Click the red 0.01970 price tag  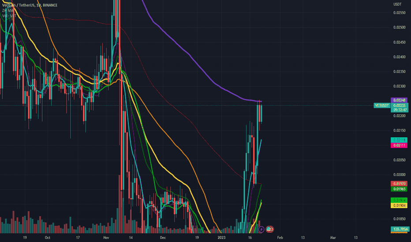[x=399, y=183]
